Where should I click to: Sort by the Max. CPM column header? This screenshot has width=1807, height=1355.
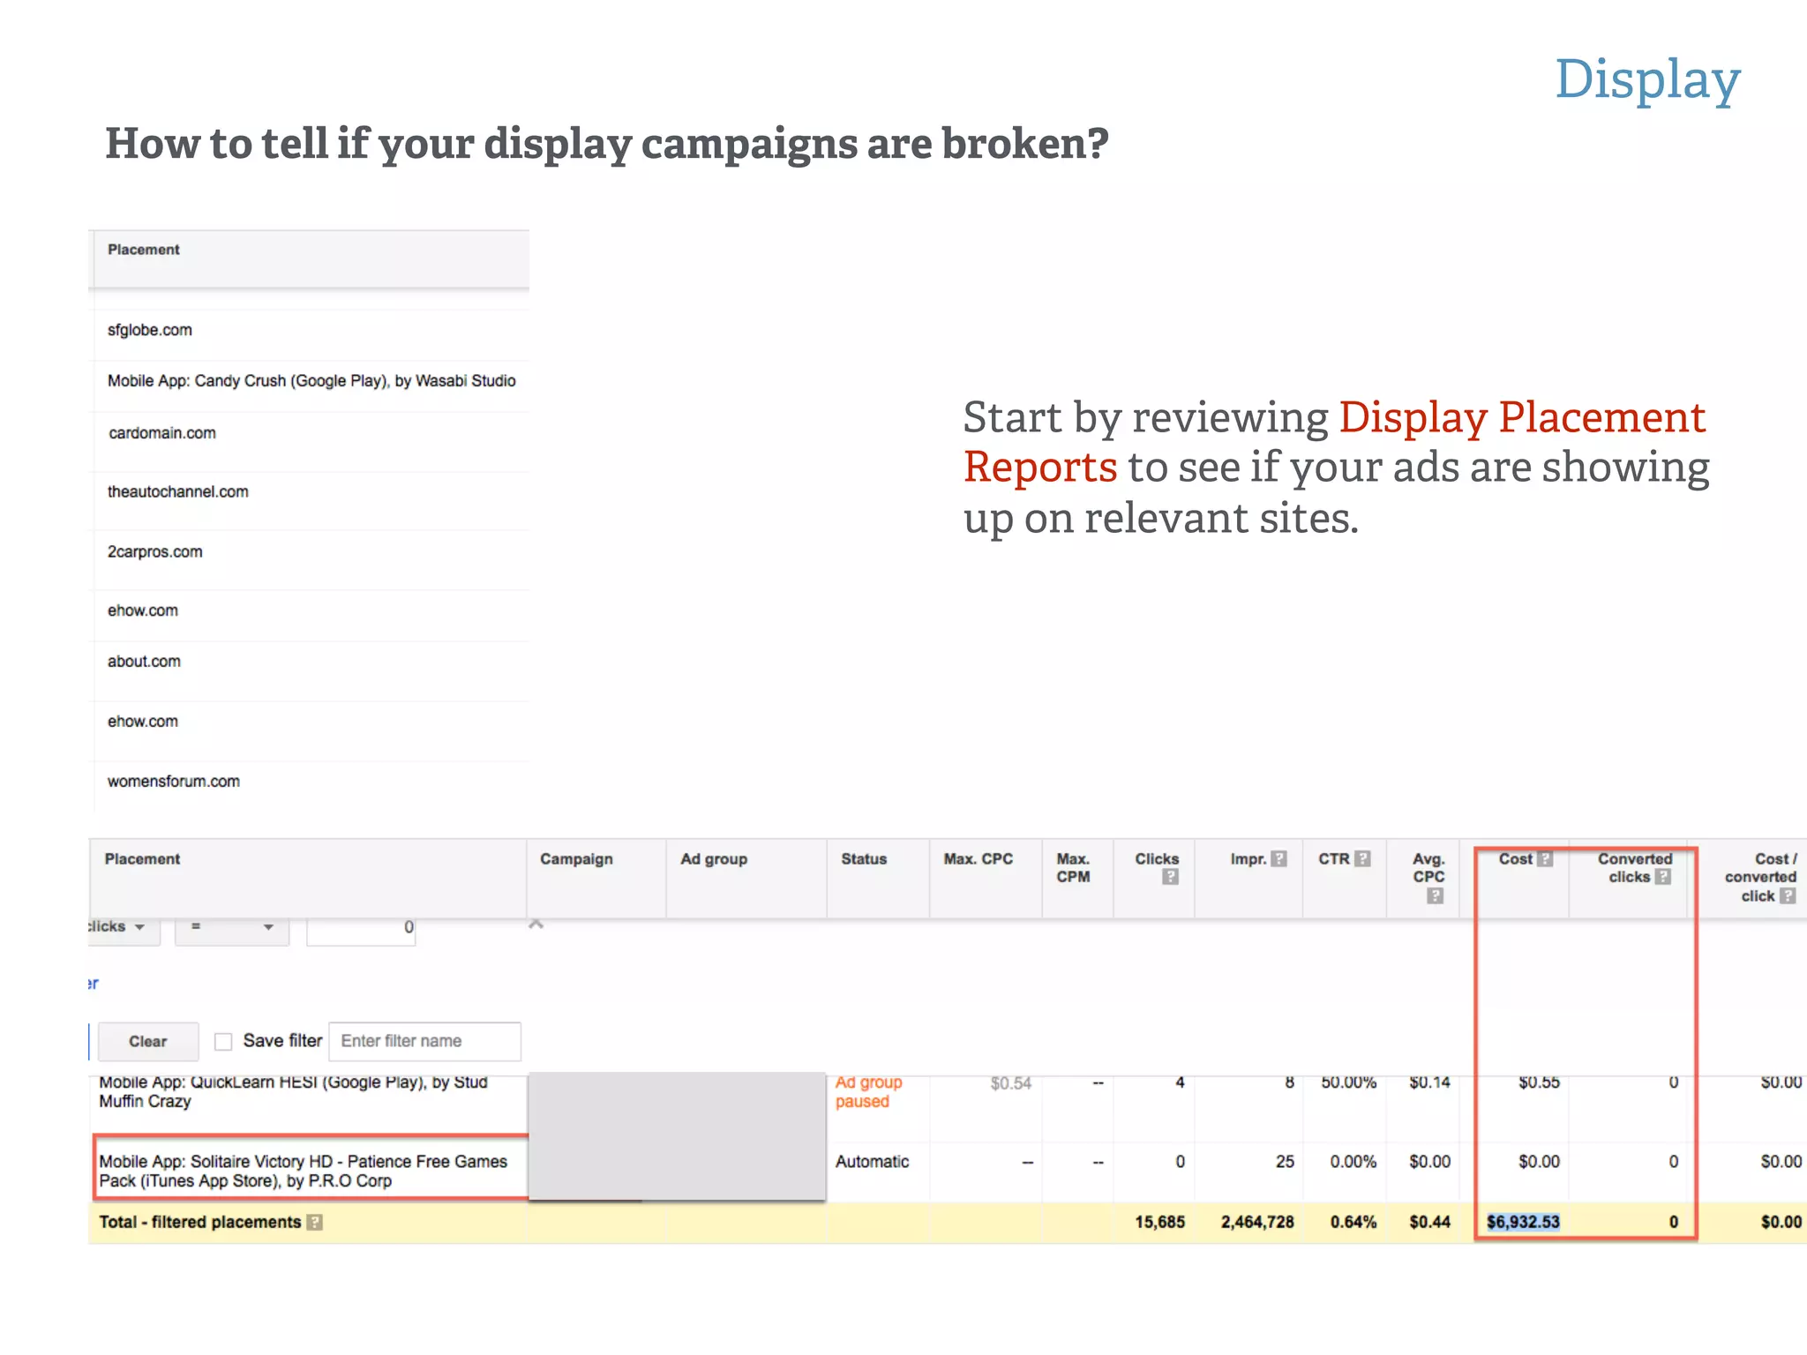click(1073, 868)
